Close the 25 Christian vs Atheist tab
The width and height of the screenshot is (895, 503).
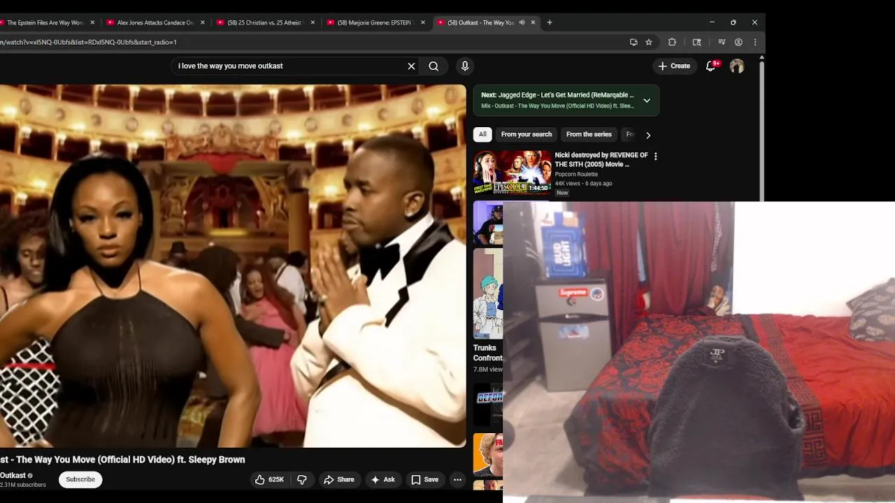pyautogui.click(x=313, y=22)
